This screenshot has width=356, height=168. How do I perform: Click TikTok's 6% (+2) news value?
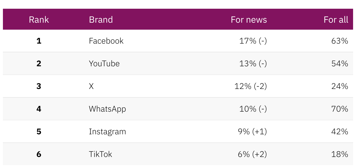(x=252, y=154)
